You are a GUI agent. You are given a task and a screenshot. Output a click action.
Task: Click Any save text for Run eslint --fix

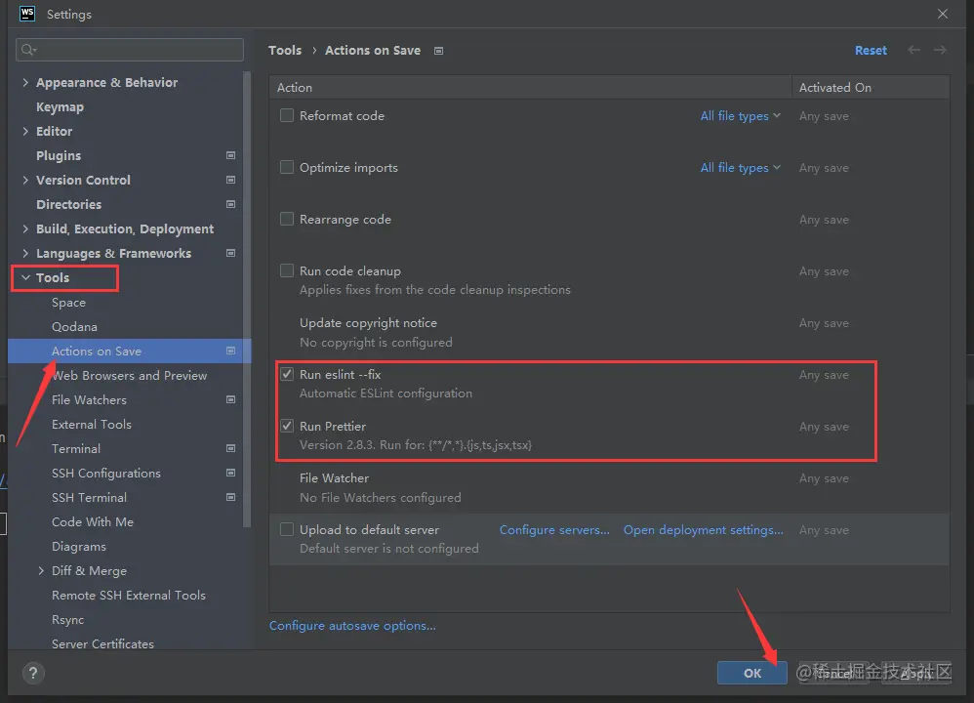[824, 375]
